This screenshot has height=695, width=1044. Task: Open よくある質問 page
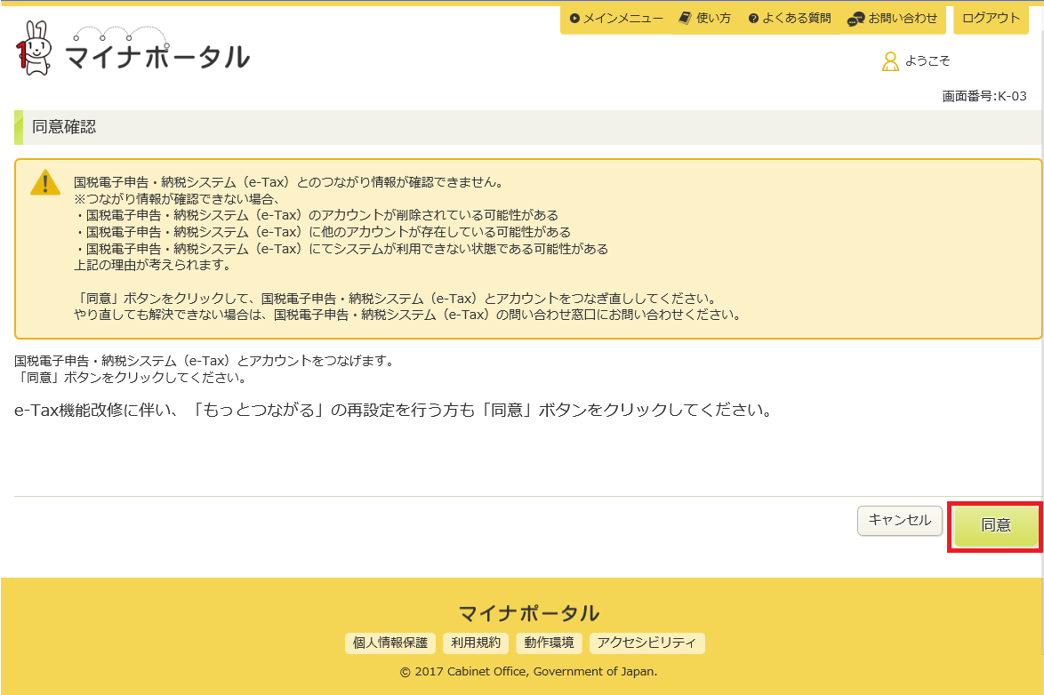(x=790, y=19)
